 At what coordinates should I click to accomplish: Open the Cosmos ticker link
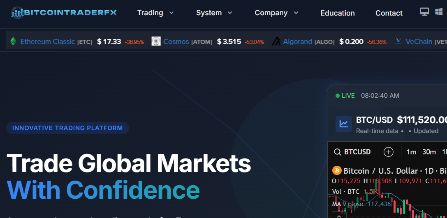pos(176,41)
